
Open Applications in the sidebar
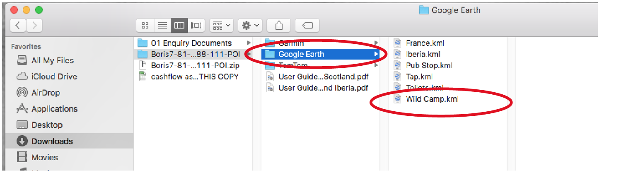point(54,109)
